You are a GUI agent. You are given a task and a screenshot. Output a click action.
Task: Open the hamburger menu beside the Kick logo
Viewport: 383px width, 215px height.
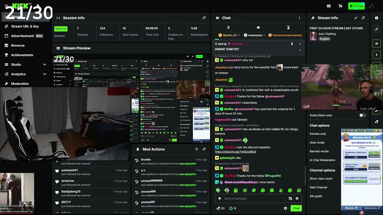6,6
